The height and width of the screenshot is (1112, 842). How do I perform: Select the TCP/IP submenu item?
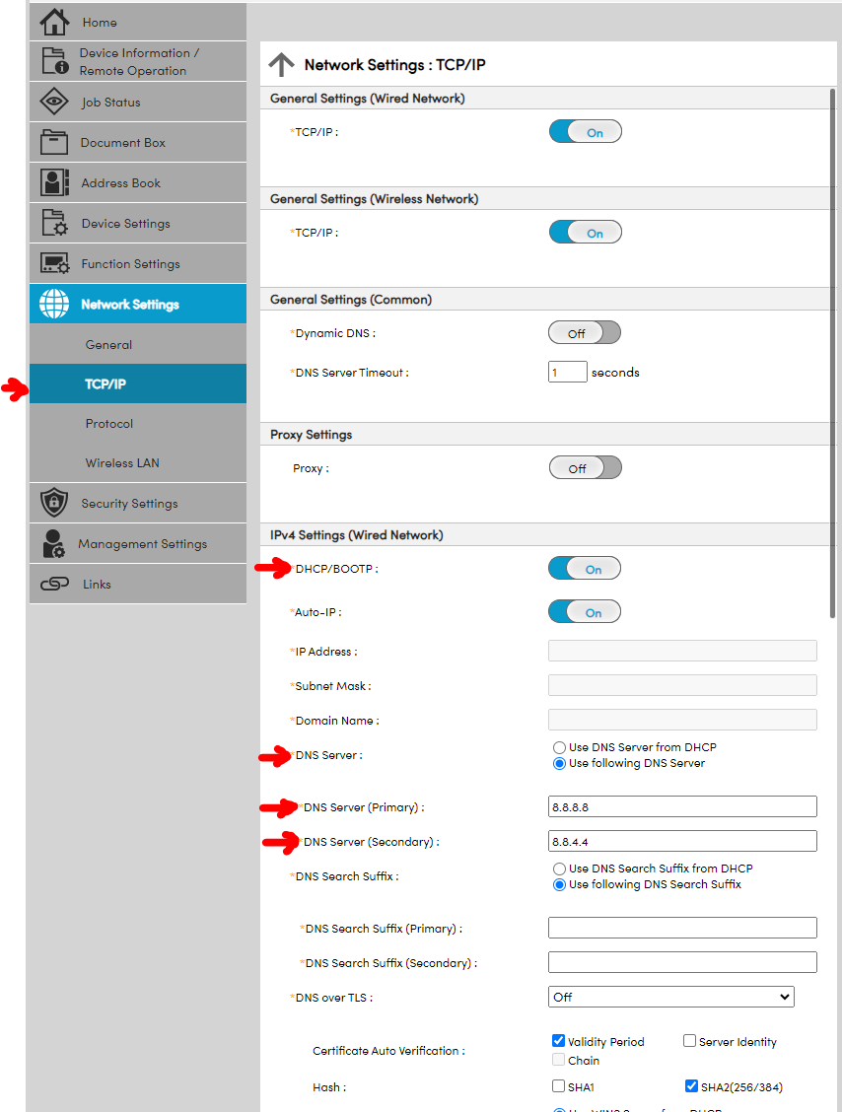coord(138,383)
